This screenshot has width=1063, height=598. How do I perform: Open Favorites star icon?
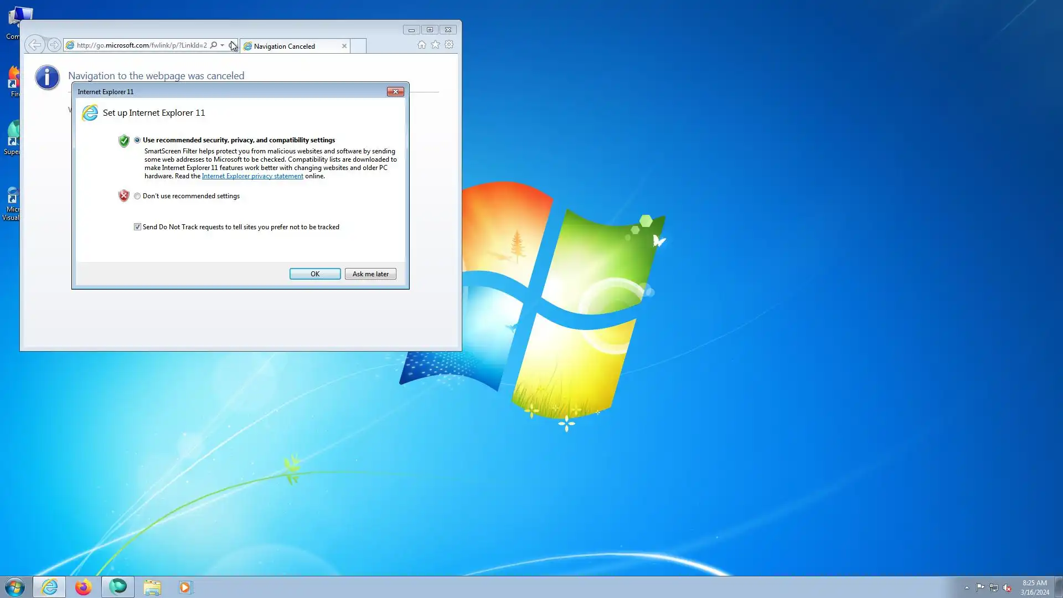[x=435, y=45]
